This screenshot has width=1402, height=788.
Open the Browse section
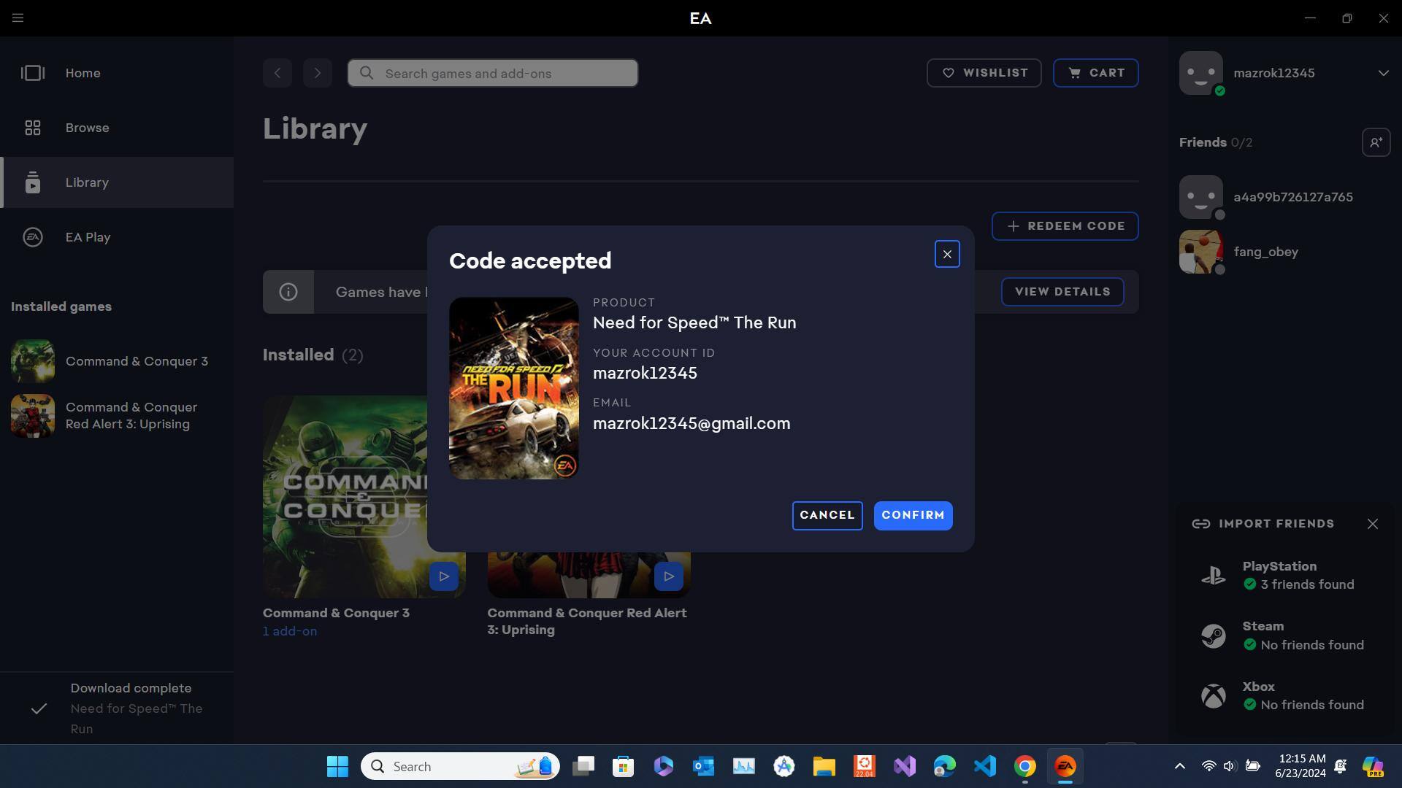point(87,128)
